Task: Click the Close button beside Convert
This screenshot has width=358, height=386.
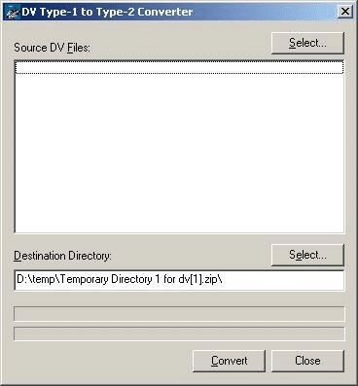Action: 307,361
